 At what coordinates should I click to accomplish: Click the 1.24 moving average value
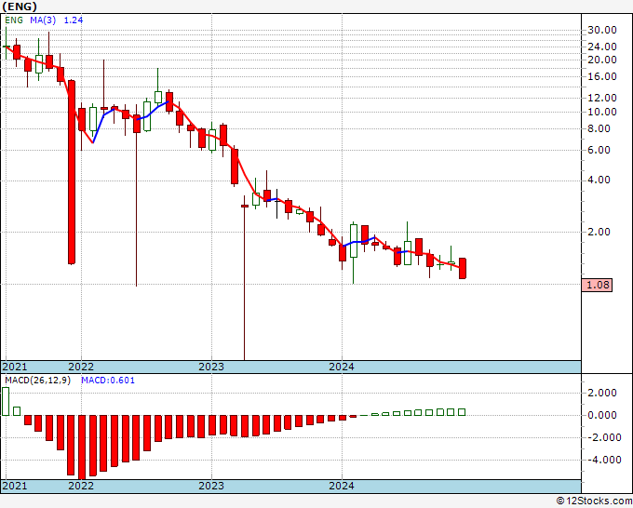(x=74, y=20)
